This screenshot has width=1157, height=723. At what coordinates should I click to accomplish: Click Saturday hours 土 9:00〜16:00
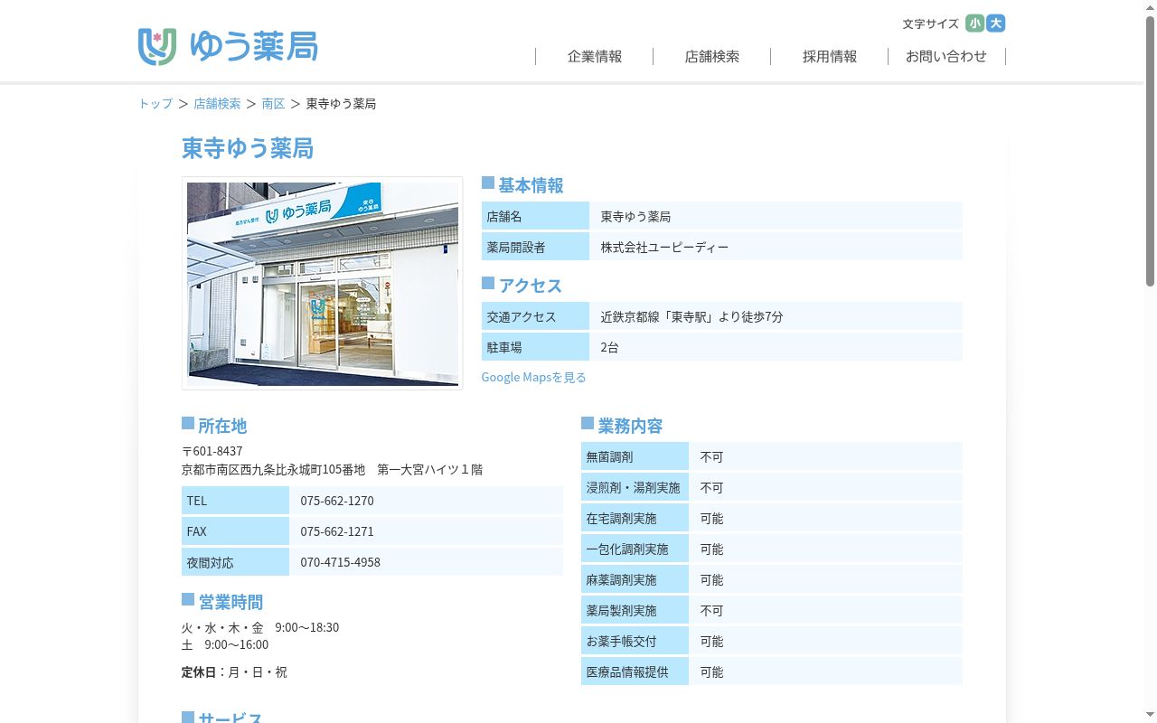[225, 644]
